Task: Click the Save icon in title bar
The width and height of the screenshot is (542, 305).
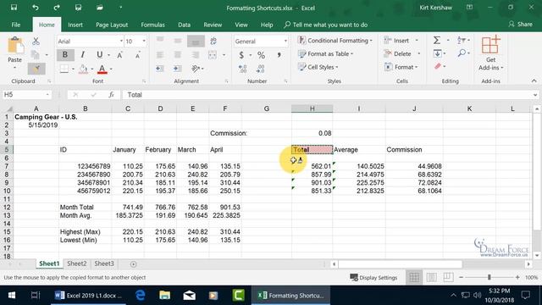Action: [14, 8]
